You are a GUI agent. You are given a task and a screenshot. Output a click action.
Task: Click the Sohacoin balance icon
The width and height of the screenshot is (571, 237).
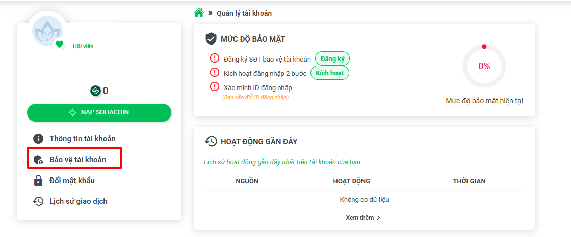95,91
